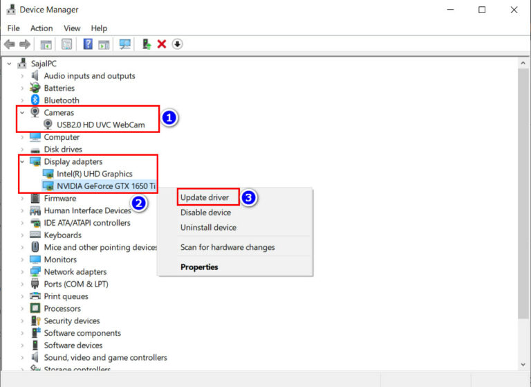Choose Disable device from context menu
This screenshot has height=387, width=531.
(x=205, y=213)
